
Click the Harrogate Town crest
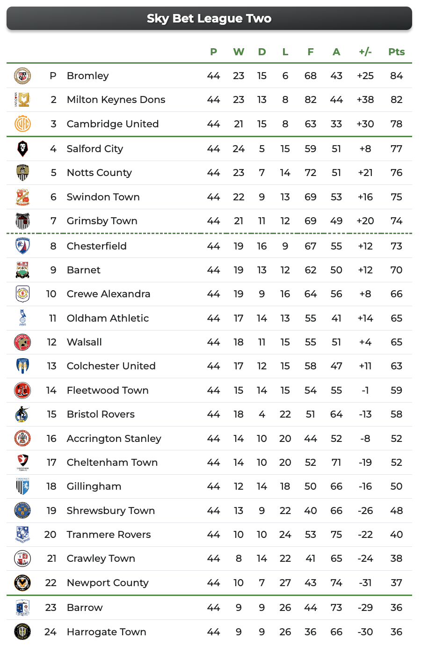point(22,632)
